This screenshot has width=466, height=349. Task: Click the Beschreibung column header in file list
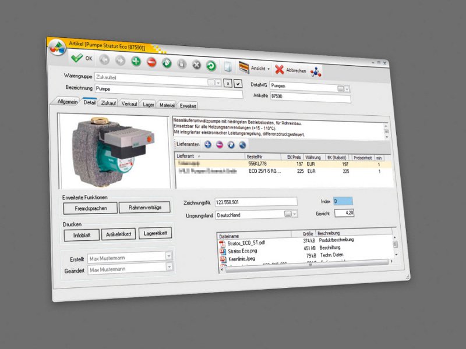coord(354,233)
